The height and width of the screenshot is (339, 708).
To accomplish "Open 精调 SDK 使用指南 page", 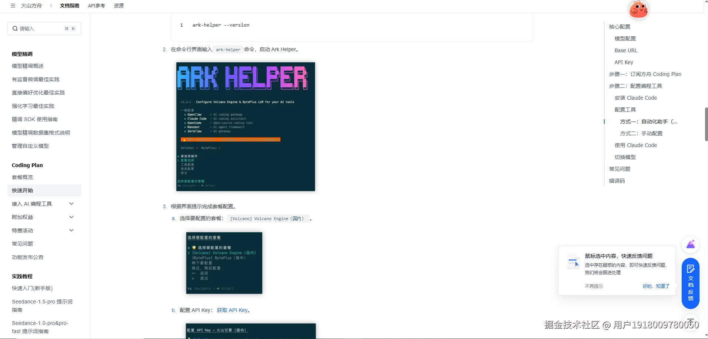I will [x=34, y=119].
